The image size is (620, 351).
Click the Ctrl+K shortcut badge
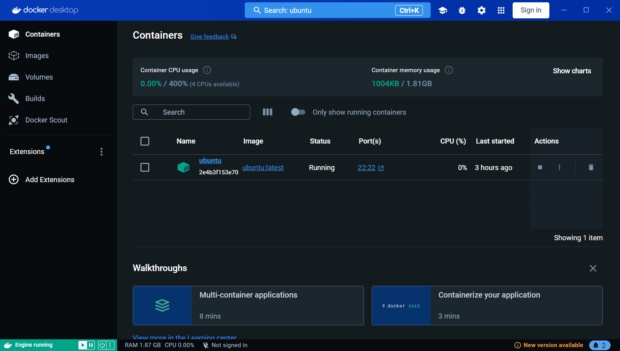[409, 10]
